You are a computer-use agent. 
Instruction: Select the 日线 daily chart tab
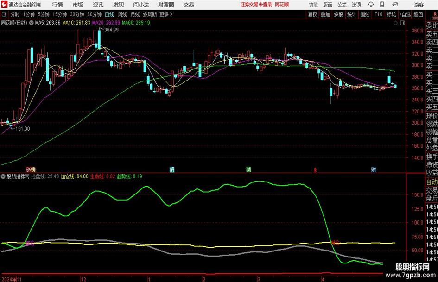(109, 14)
